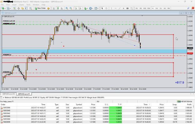The image size is (195, 124).
Task: Click the Templates toolbar icon
Action: [96, 8]
